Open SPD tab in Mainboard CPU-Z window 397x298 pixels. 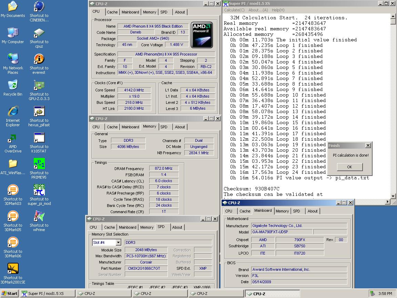pos(296,211)
